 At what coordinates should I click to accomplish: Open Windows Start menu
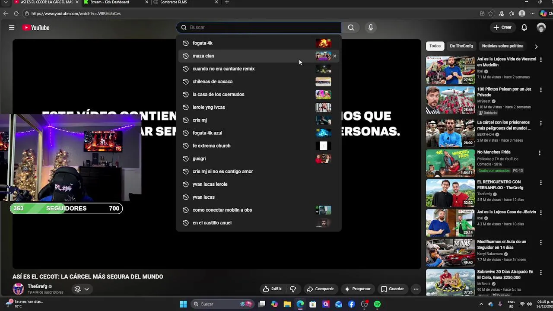click(x=183, y=304)
